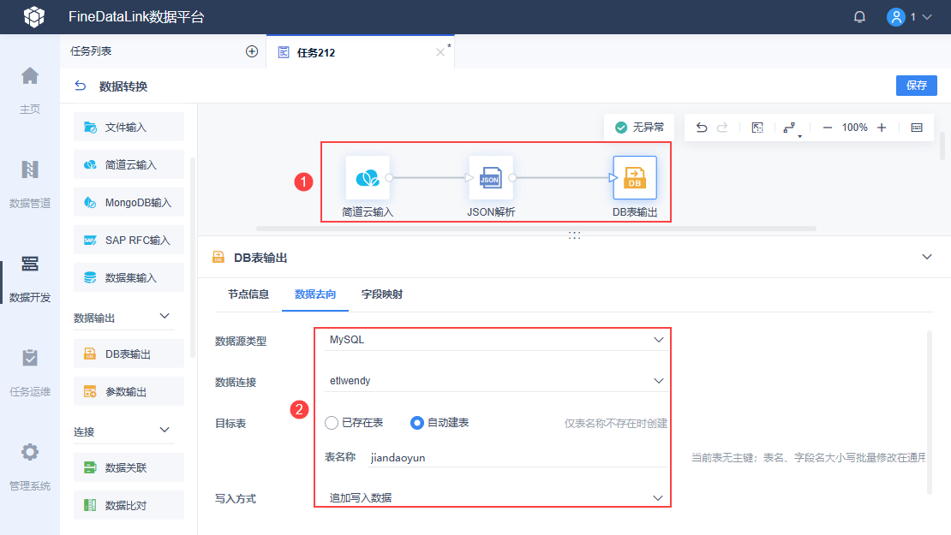This screenshot has width=951, height=535.
Task: Select the DB表输出 operator in palette
Action: pyautogui.click(x=129, y=354)
